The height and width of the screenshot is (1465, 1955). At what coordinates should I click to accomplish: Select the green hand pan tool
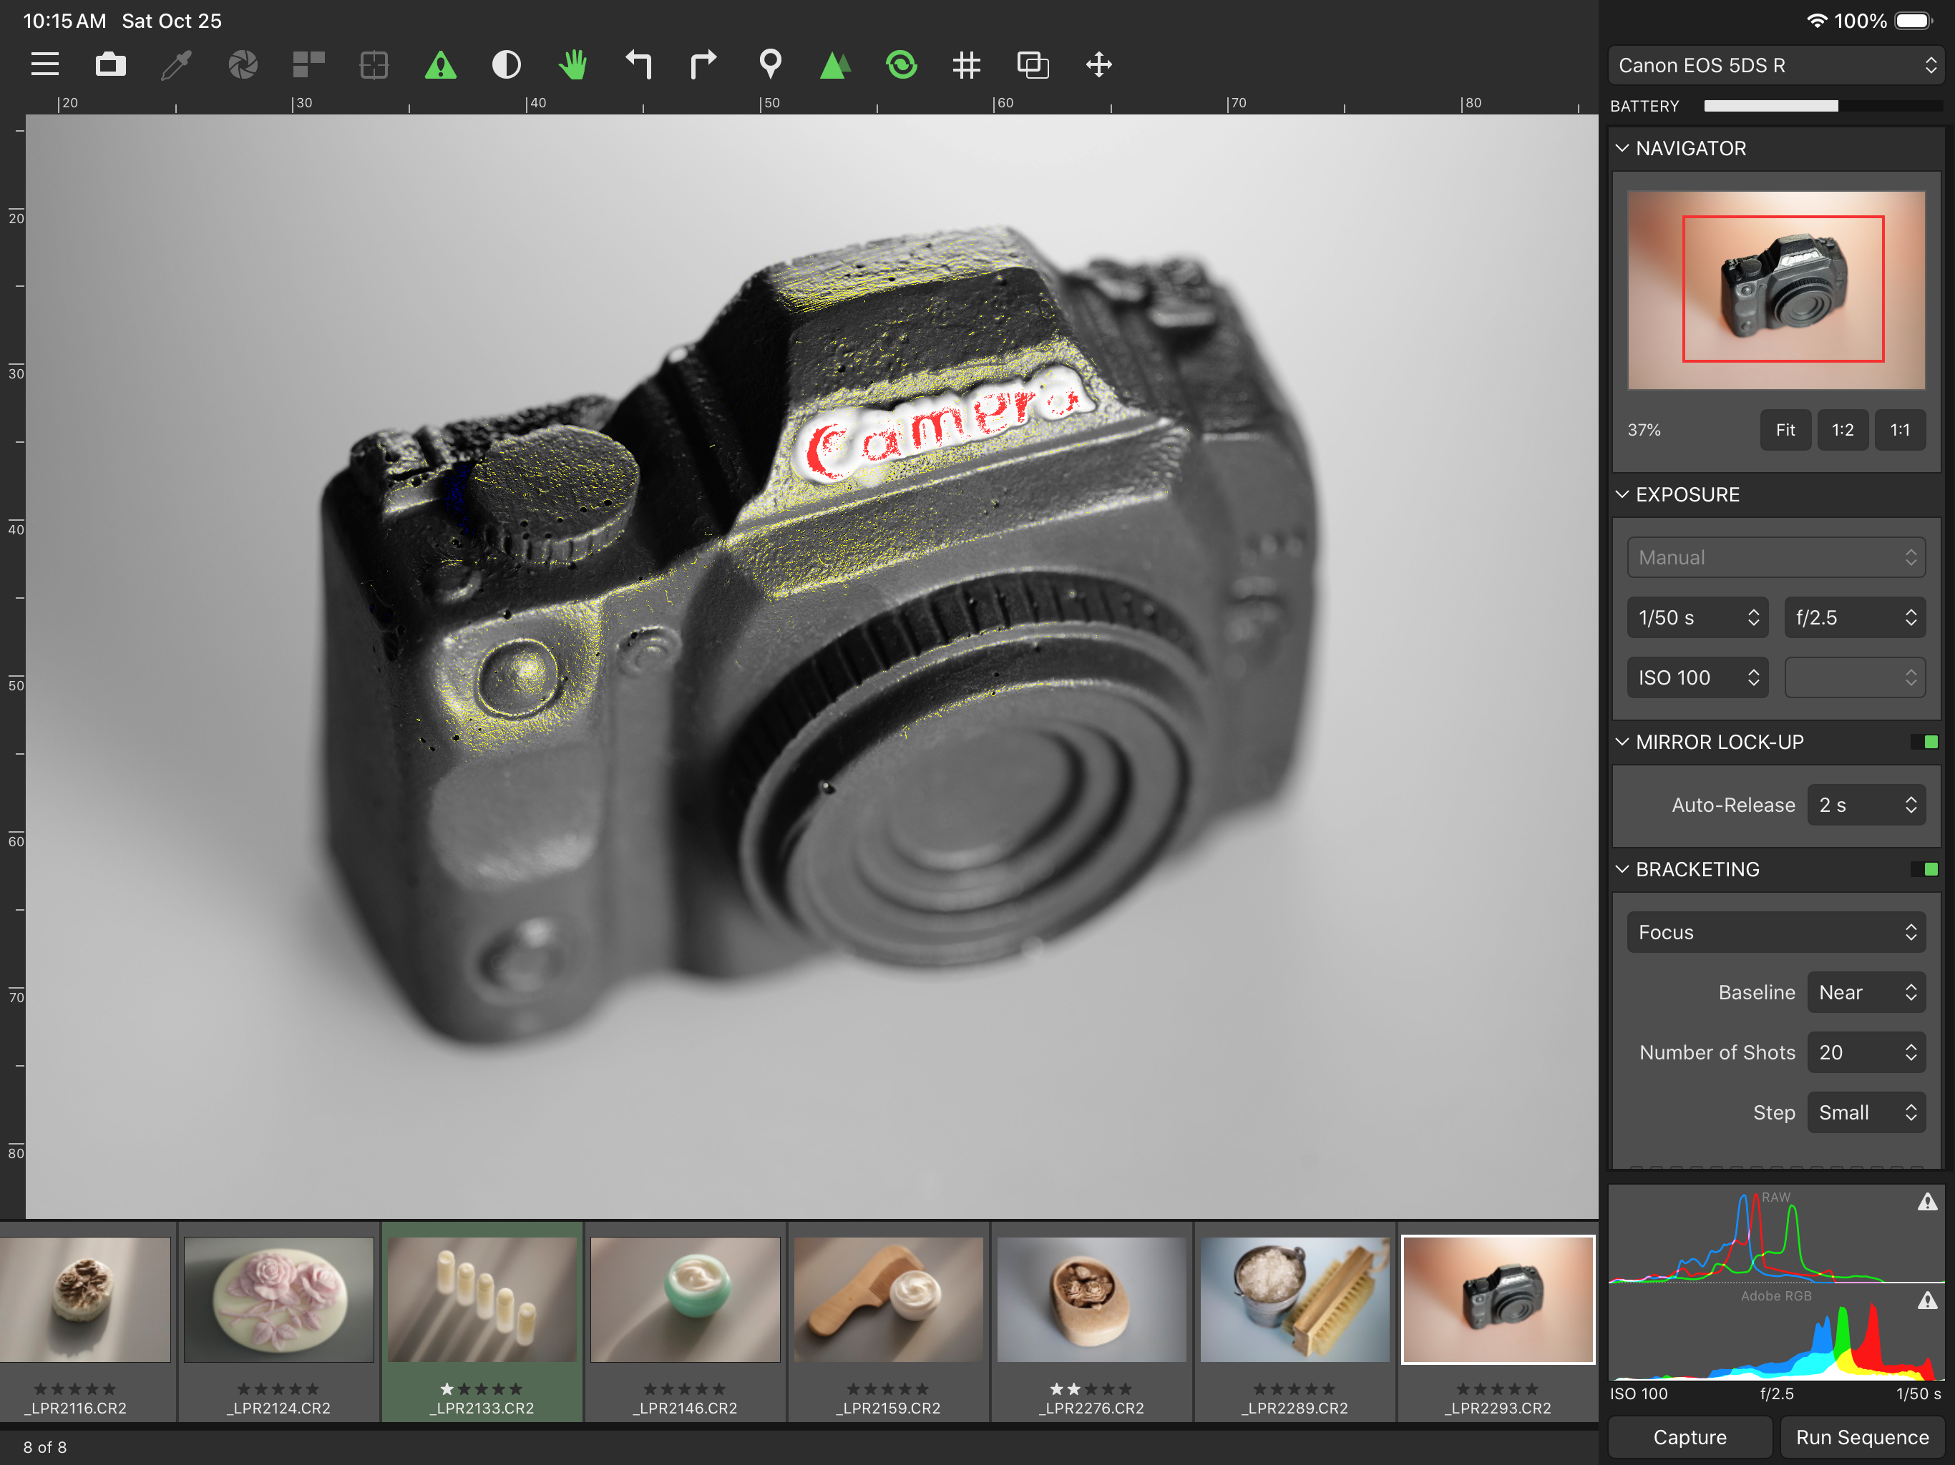pyautogui.click(x=572, y=64)
